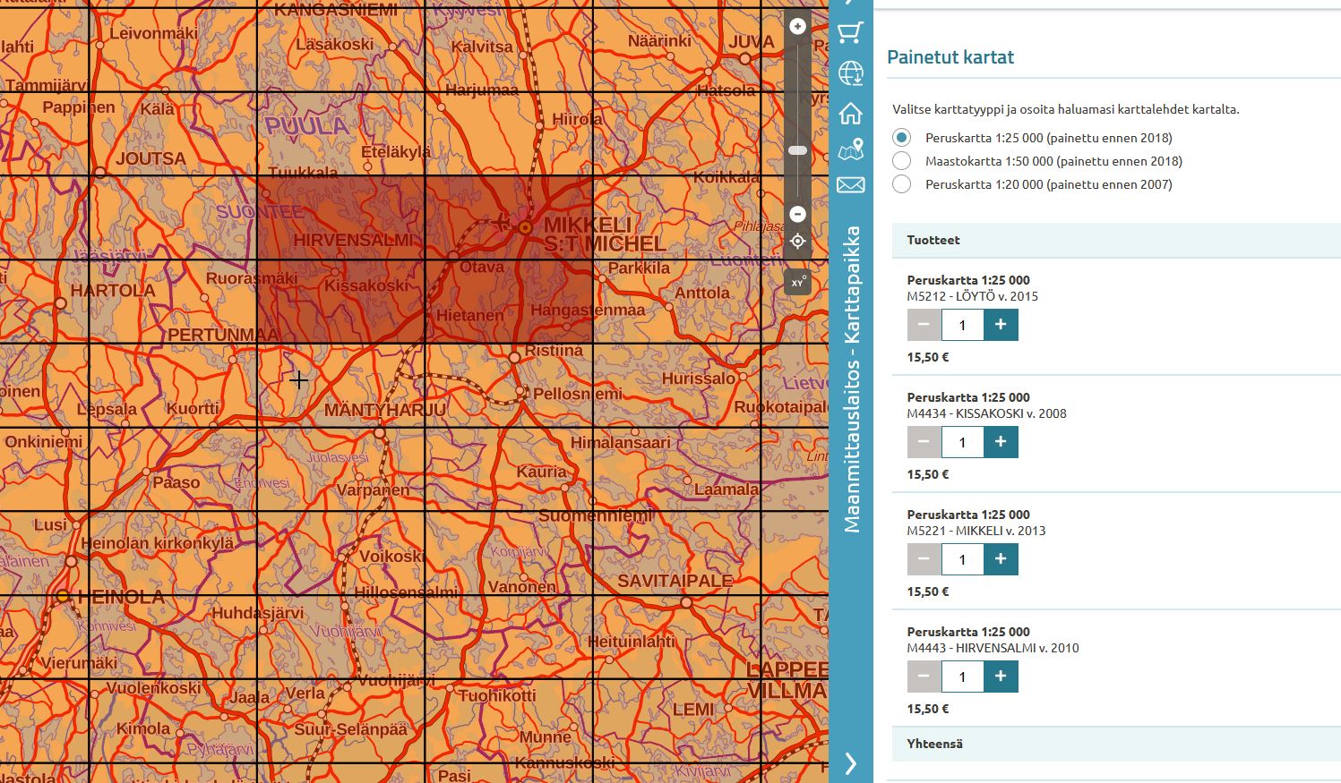Screen dimensions: 1341x783
Task: Open the XY coordinates tool
Action: pos(797,282)
